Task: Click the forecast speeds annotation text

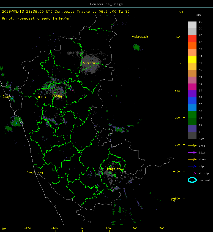Action: [36, 18]
